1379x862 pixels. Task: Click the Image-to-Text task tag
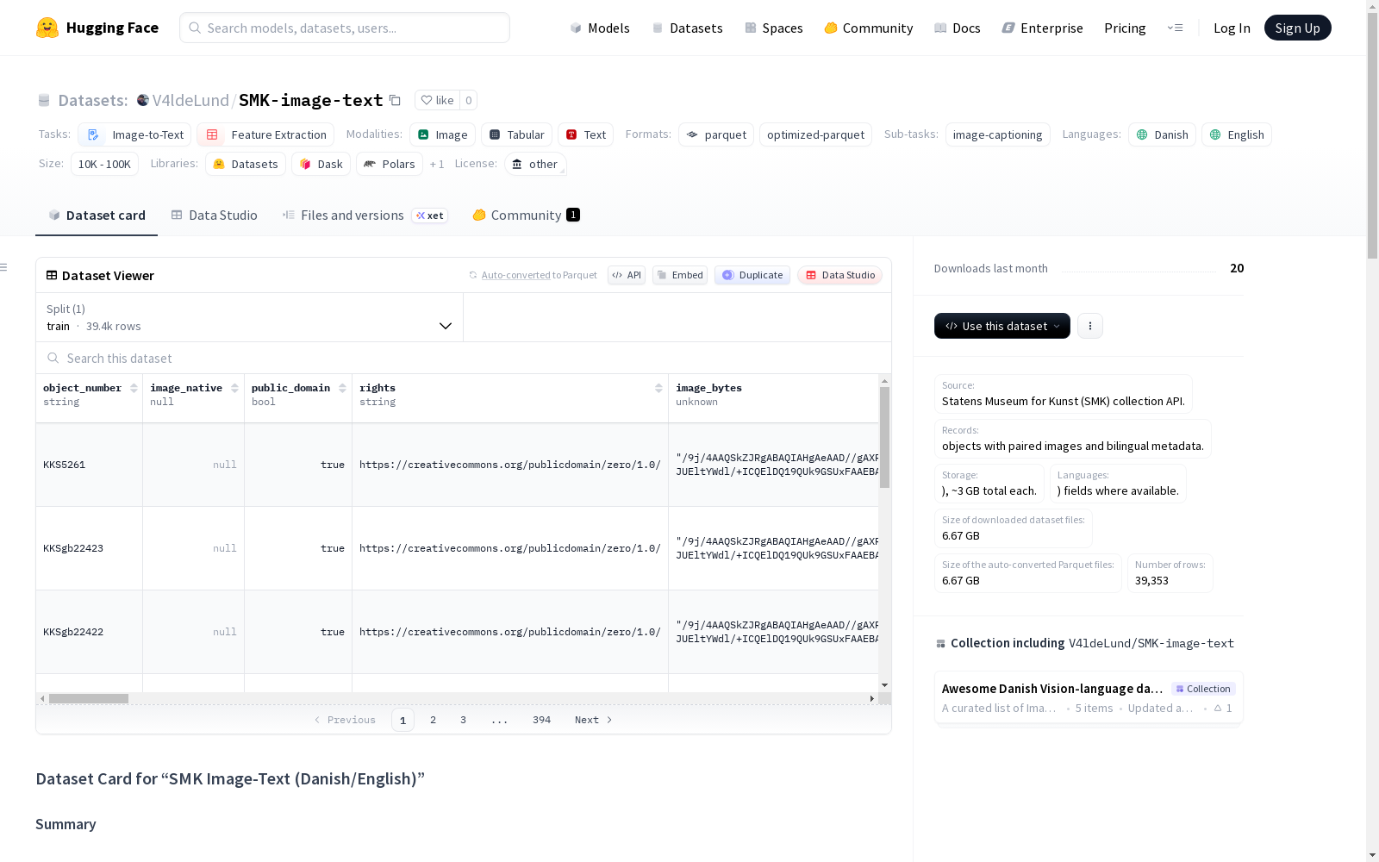tap(134, 134)
